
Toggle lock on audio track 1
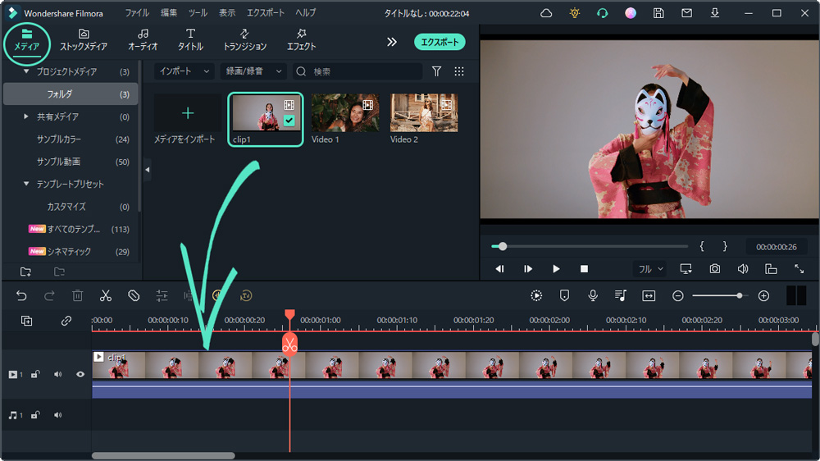click(35, 415)
